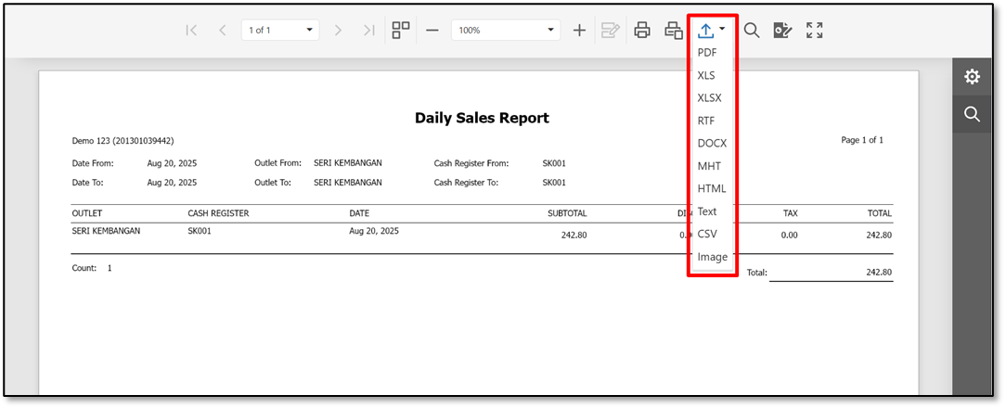This screenshot has width=1006, height=408.
Task: Click the highlight editing fields icon
Action: (610, 31)
